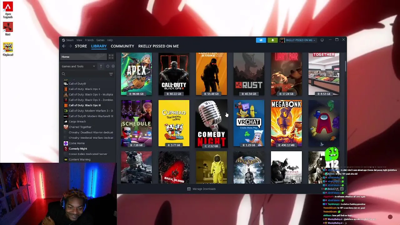Click the Come Home icon in sidebar

(x=66, y=143)
